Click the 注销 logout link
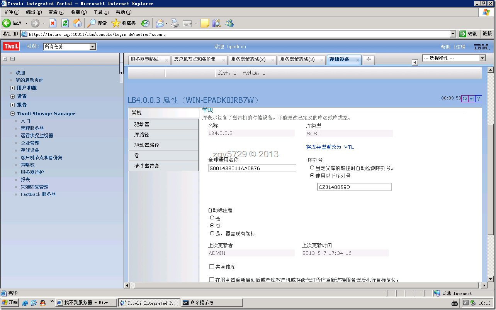The width and height of the screenshot is (496, 310). [x=460, y=47]
